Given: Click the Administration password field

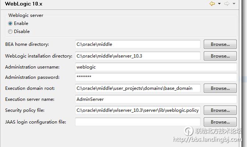Looking at the screenshot, I should click(156, 77).
